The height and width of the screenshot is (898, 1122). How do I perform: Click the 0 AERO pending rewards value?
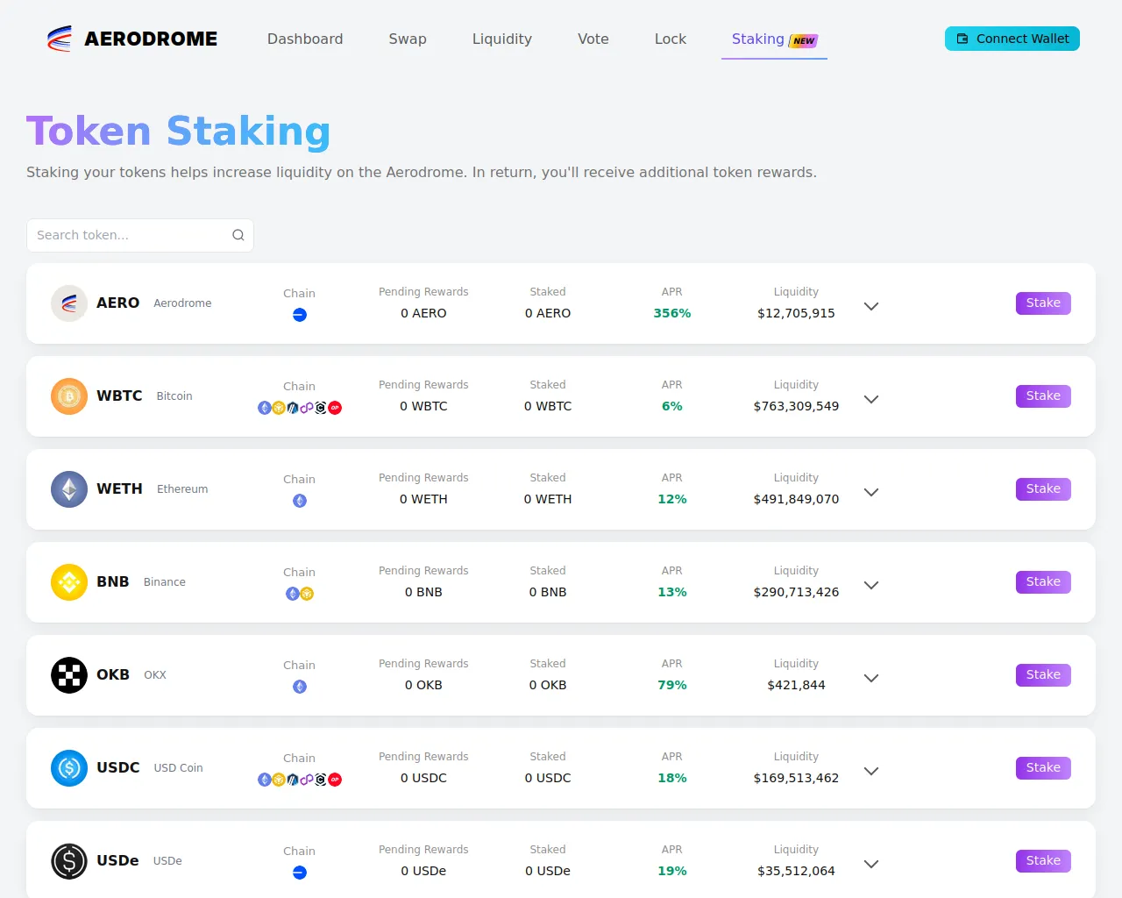point(423,313)
